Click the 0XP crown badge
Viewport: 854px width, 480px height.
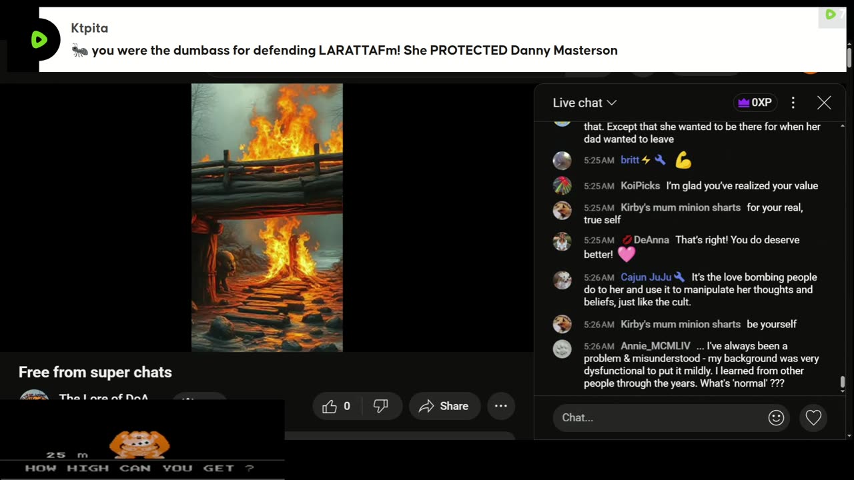(755, 103)
